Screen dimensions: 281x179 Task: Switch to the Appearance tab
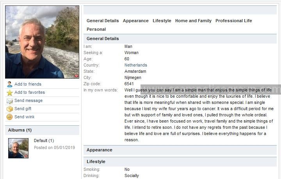tap(136, 21)
